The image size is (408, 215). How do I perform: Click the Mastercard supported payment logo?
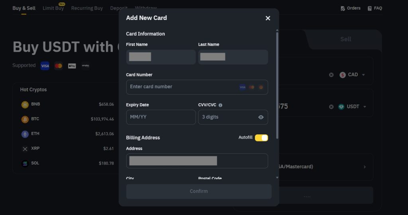click(59, 66)
